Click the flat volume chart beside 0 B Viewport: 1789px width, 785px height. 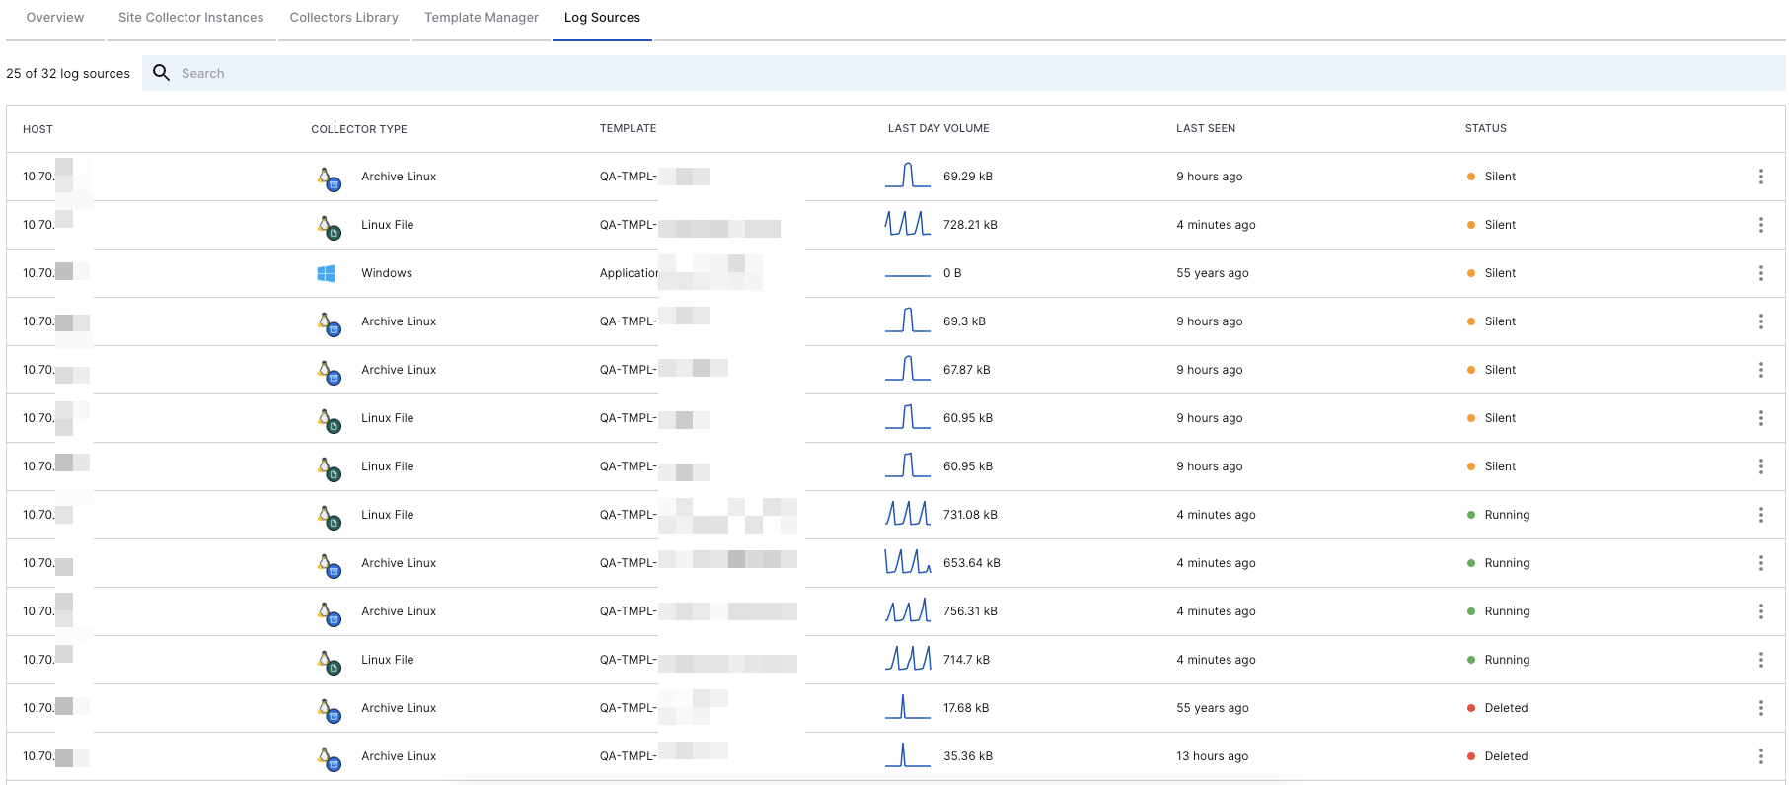click(908, 274)
